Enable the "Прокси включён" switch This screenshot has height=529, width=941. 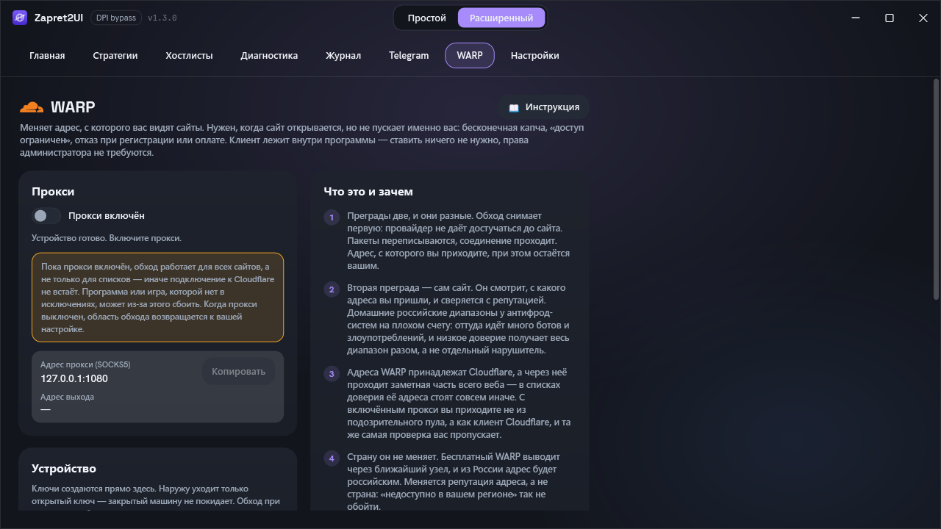pos(46,216)
